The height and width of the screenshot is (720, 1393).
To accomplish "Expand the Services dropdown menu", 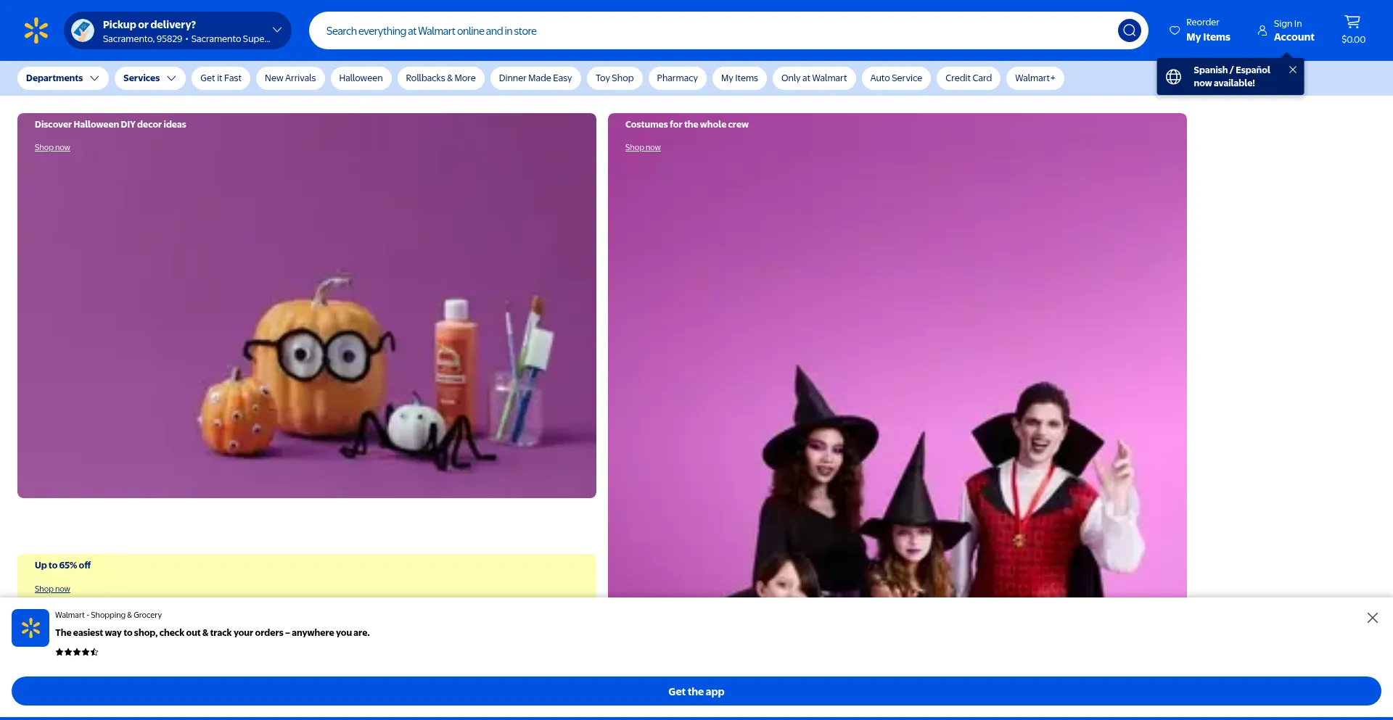I will [x=149, y=78].
